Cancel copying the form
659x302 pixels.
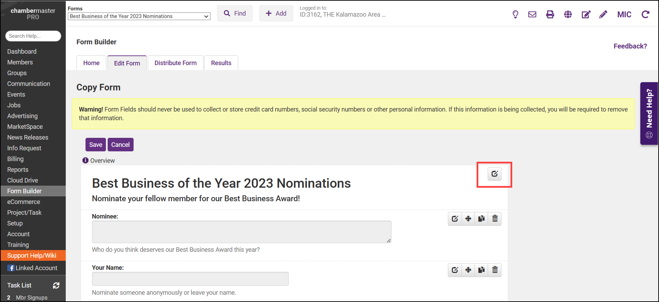point(120,145)
